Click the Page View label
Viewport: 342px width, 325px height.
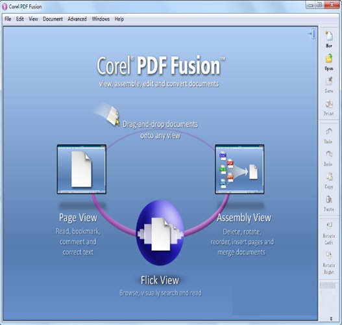tap(78, 218)
